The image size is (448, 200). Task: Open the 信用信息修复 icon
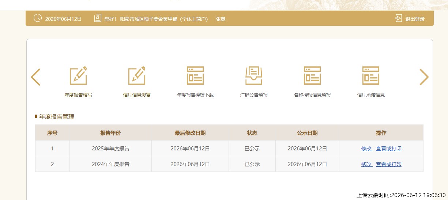137,76
